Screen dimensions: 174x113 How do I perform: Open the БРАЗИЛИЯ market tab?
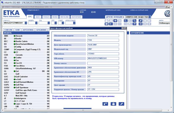click(41, 30)
